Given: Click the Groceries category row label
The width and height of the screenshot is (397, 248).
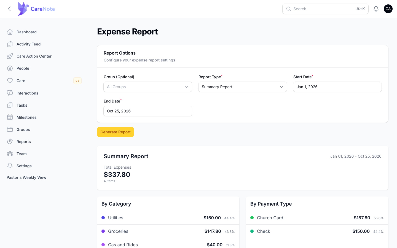Looking at the screenshot, I should (x=118, y=231).
